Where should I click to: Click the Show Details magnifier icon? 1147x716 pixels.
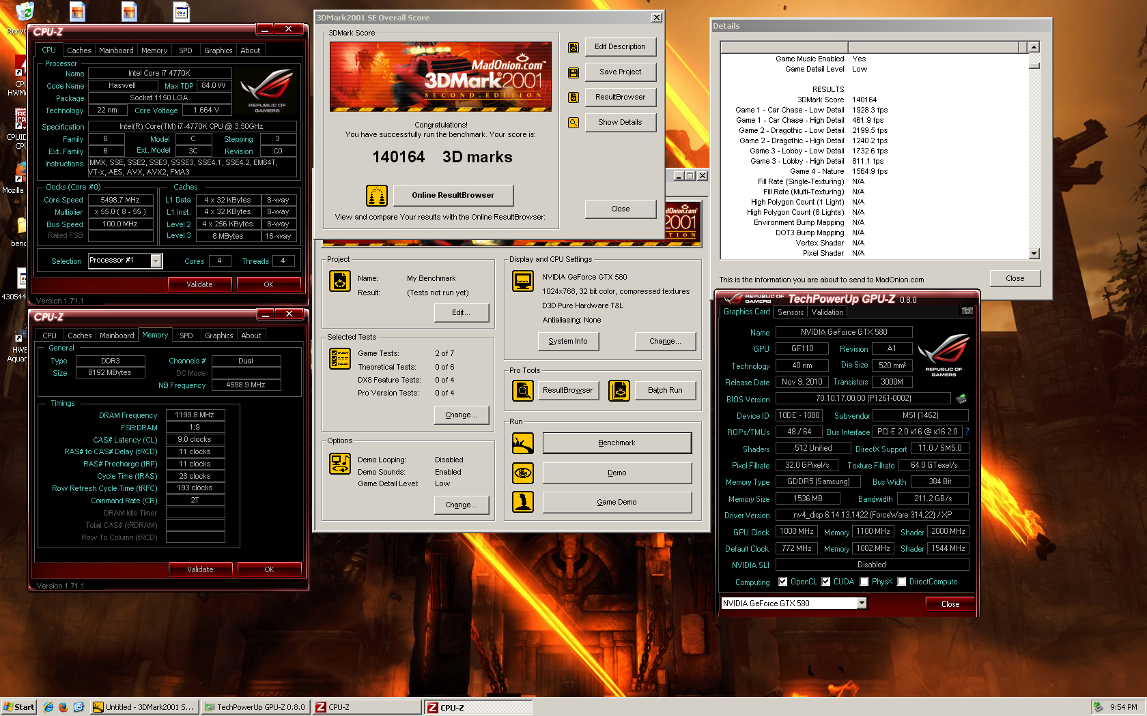(573, 123)
